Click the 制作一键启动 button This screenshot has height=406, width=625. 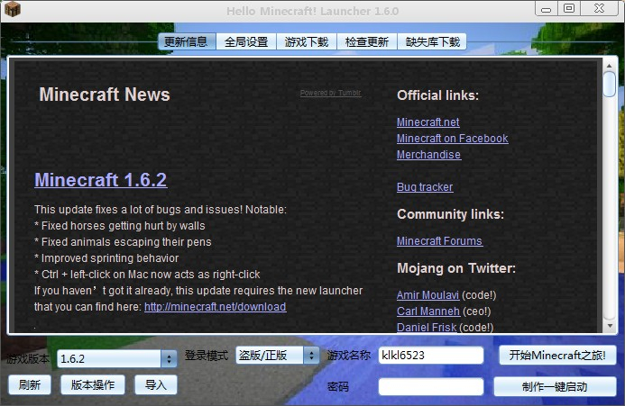[x=555, y=387]
